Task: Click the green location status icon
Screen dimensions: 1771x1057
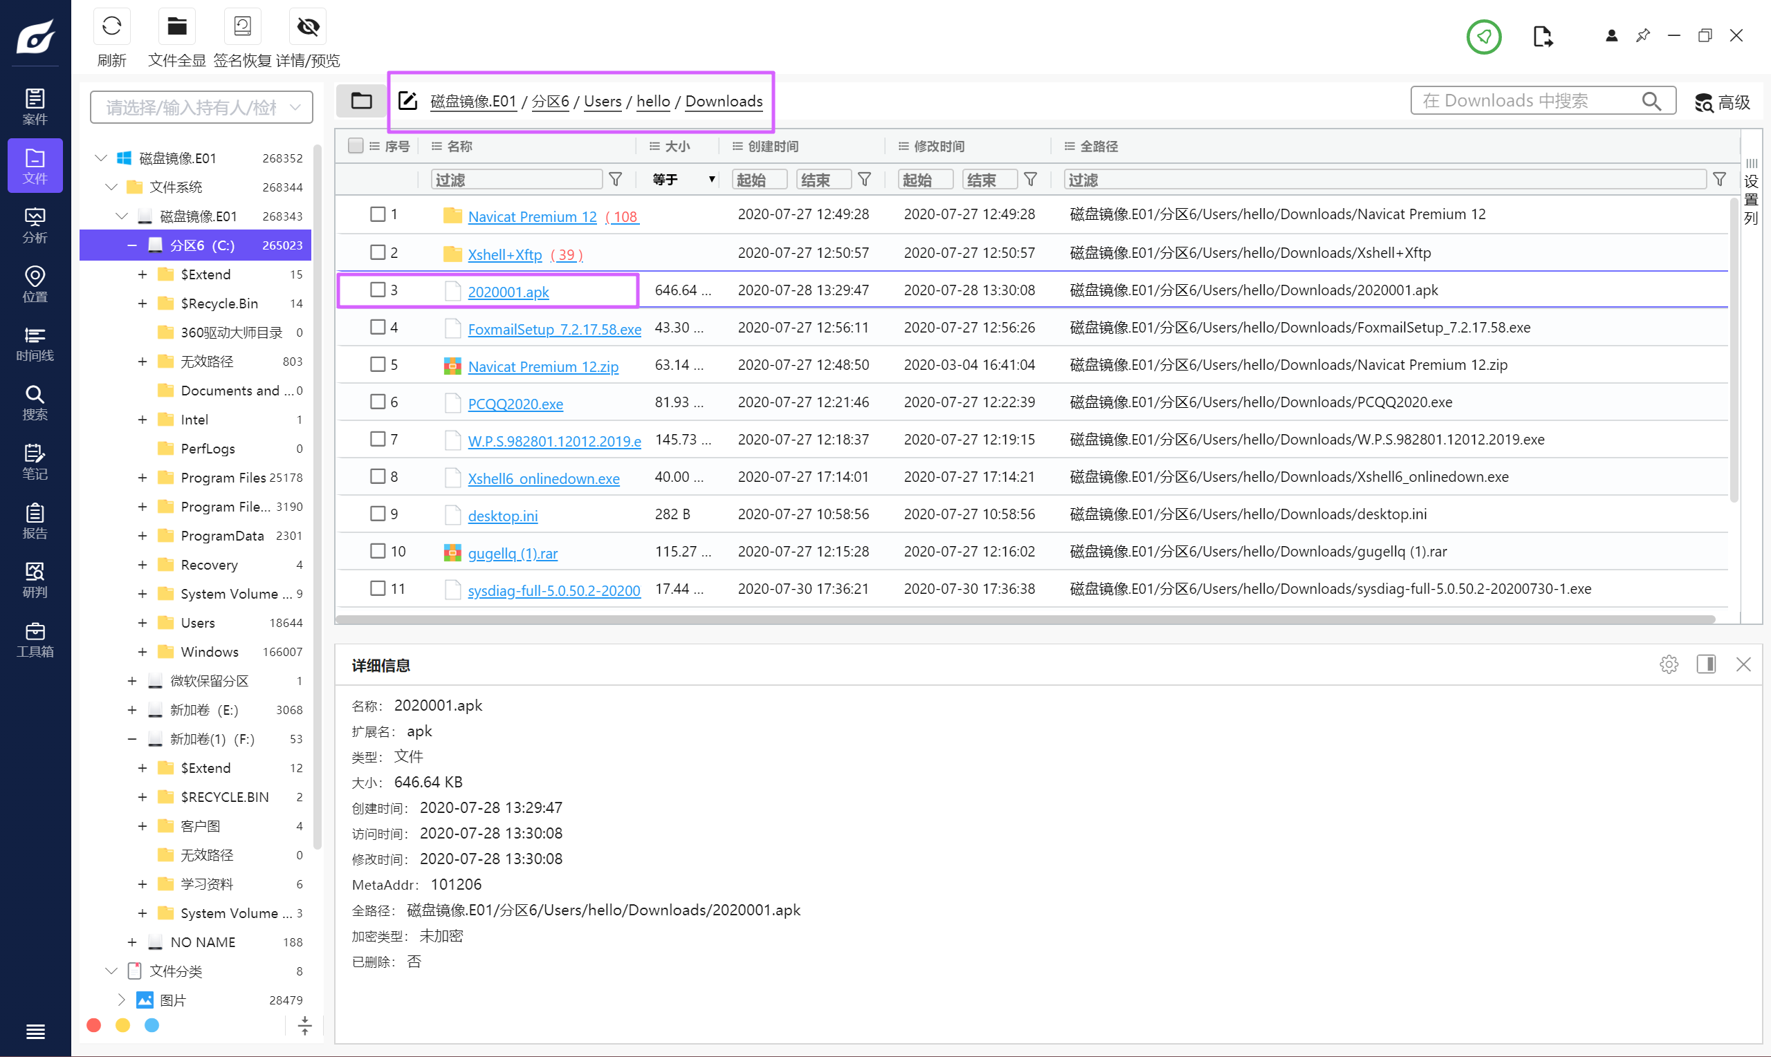Action: 1484,37
